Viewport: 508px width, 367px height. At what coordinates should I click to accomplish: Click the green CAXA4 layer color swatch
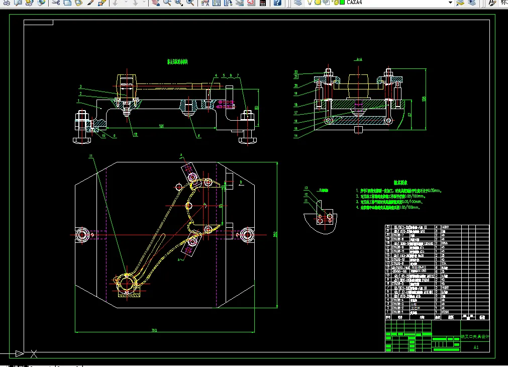342,3
